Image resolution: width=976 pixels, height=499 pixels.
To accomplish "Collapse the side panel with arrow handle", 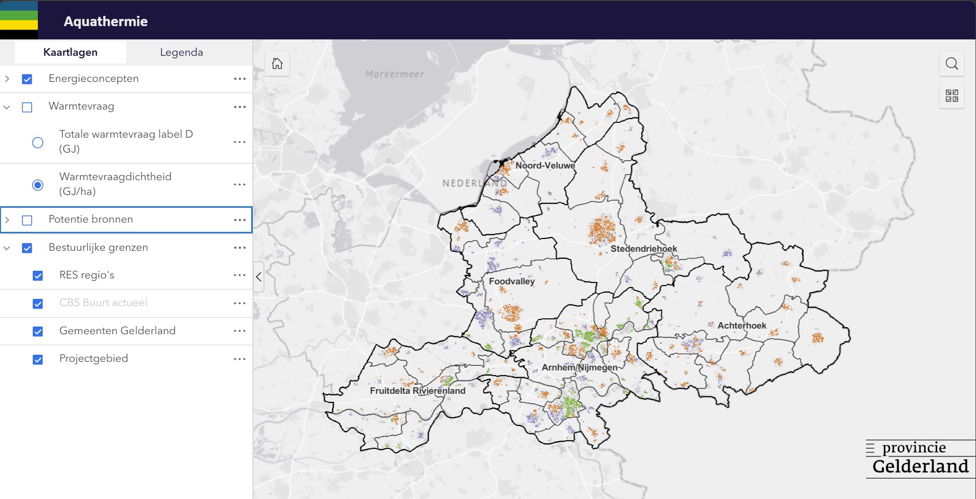I will [259, 277].
